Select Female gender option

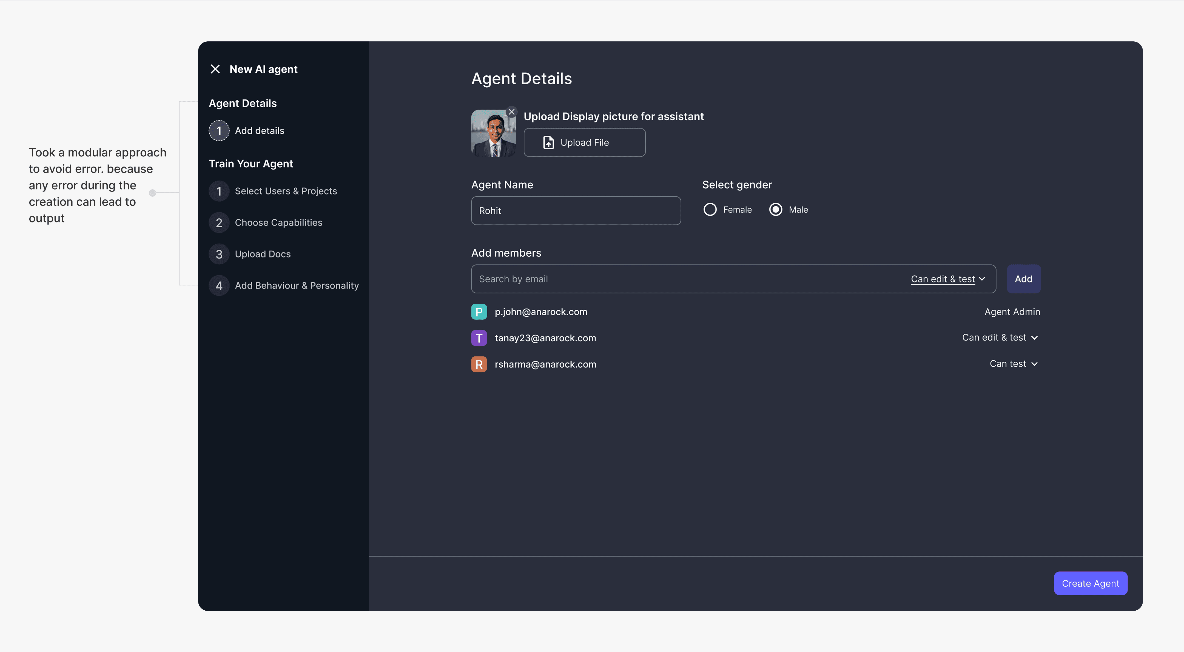(x=710, y=210)
